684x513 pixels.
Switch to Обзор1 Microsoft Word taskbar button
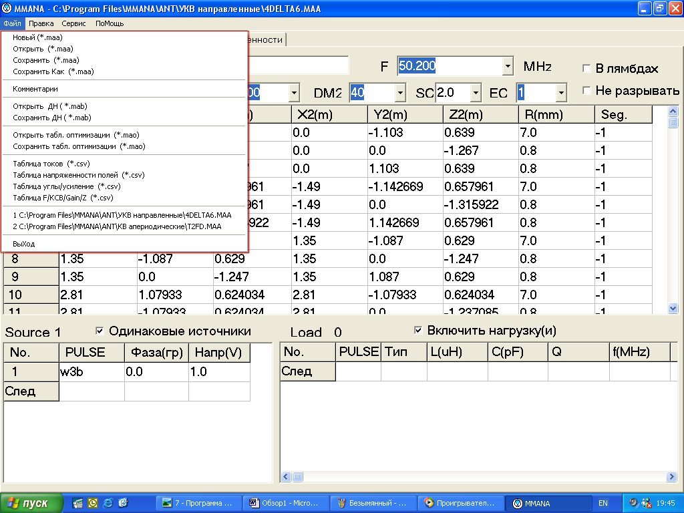click(x=286, y=503)
